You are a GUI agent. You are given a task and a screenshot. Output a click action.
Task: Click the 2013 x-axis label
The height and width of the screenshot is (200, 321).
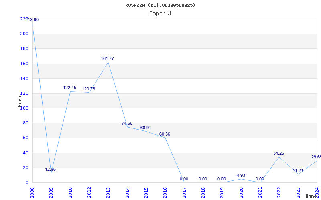click(108, 193)
